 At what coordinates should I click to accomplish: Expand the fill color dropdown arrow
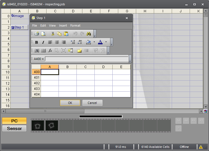coord(94,42)
